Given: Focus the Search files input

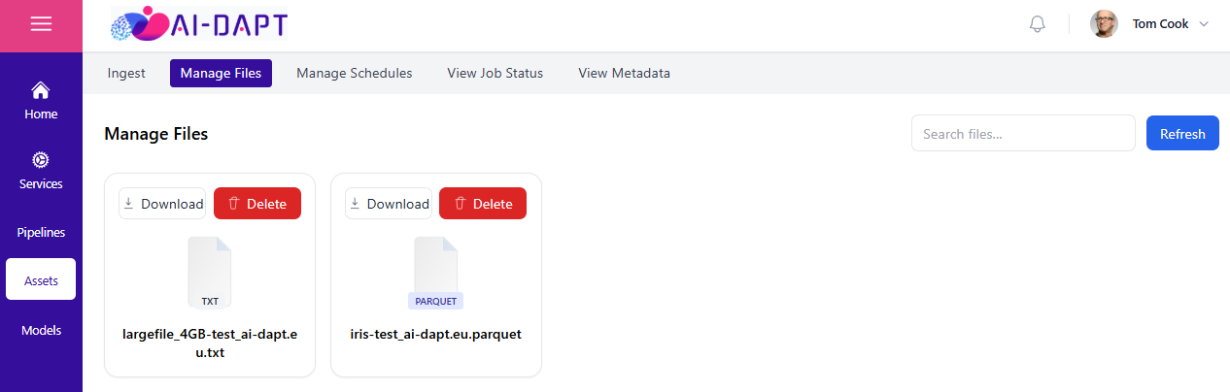Looking at the screenshot, I should (x=1023, y=133).
